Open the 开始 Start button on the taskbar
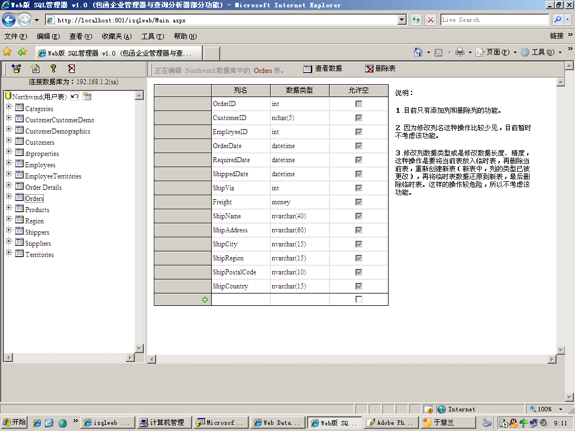Image resolution: width=575 pixels, height=431 pixels. [x=14, y=422]
